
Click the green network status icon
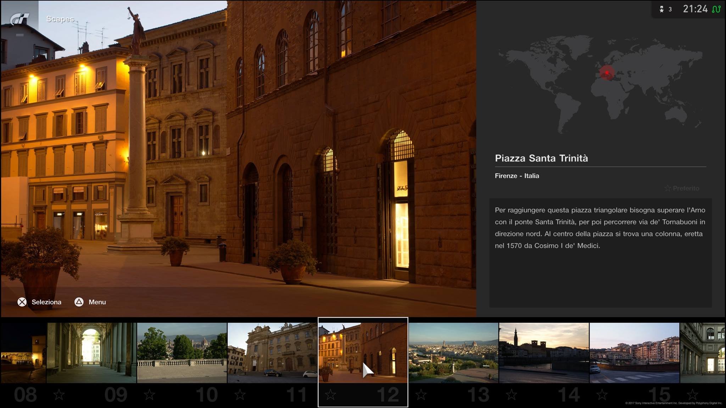click(716, 9)
